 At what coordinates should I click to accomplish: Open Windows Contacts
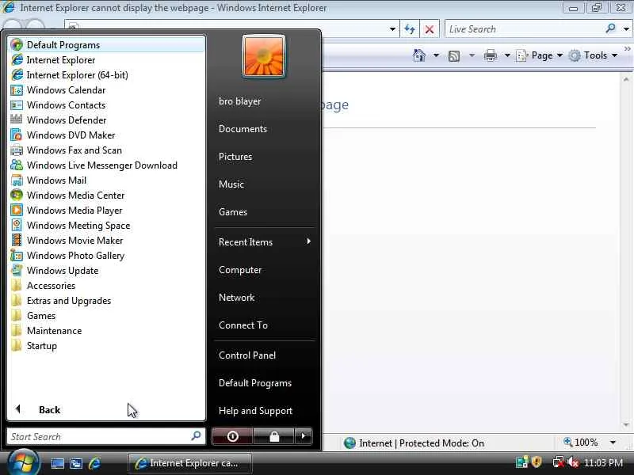(x=107, y=105)
